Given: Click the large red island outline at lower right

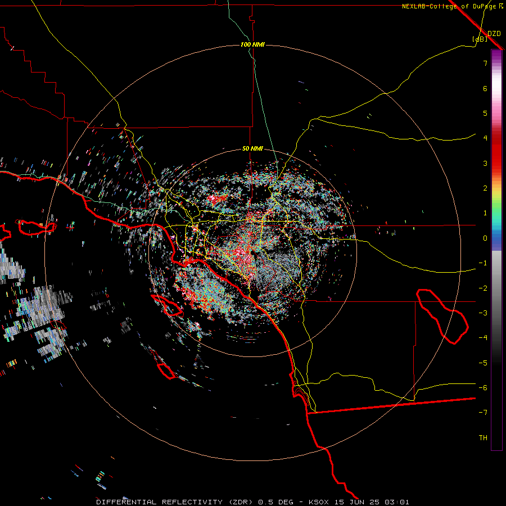Looking at the screenshot, I should (x=442, y=316).
